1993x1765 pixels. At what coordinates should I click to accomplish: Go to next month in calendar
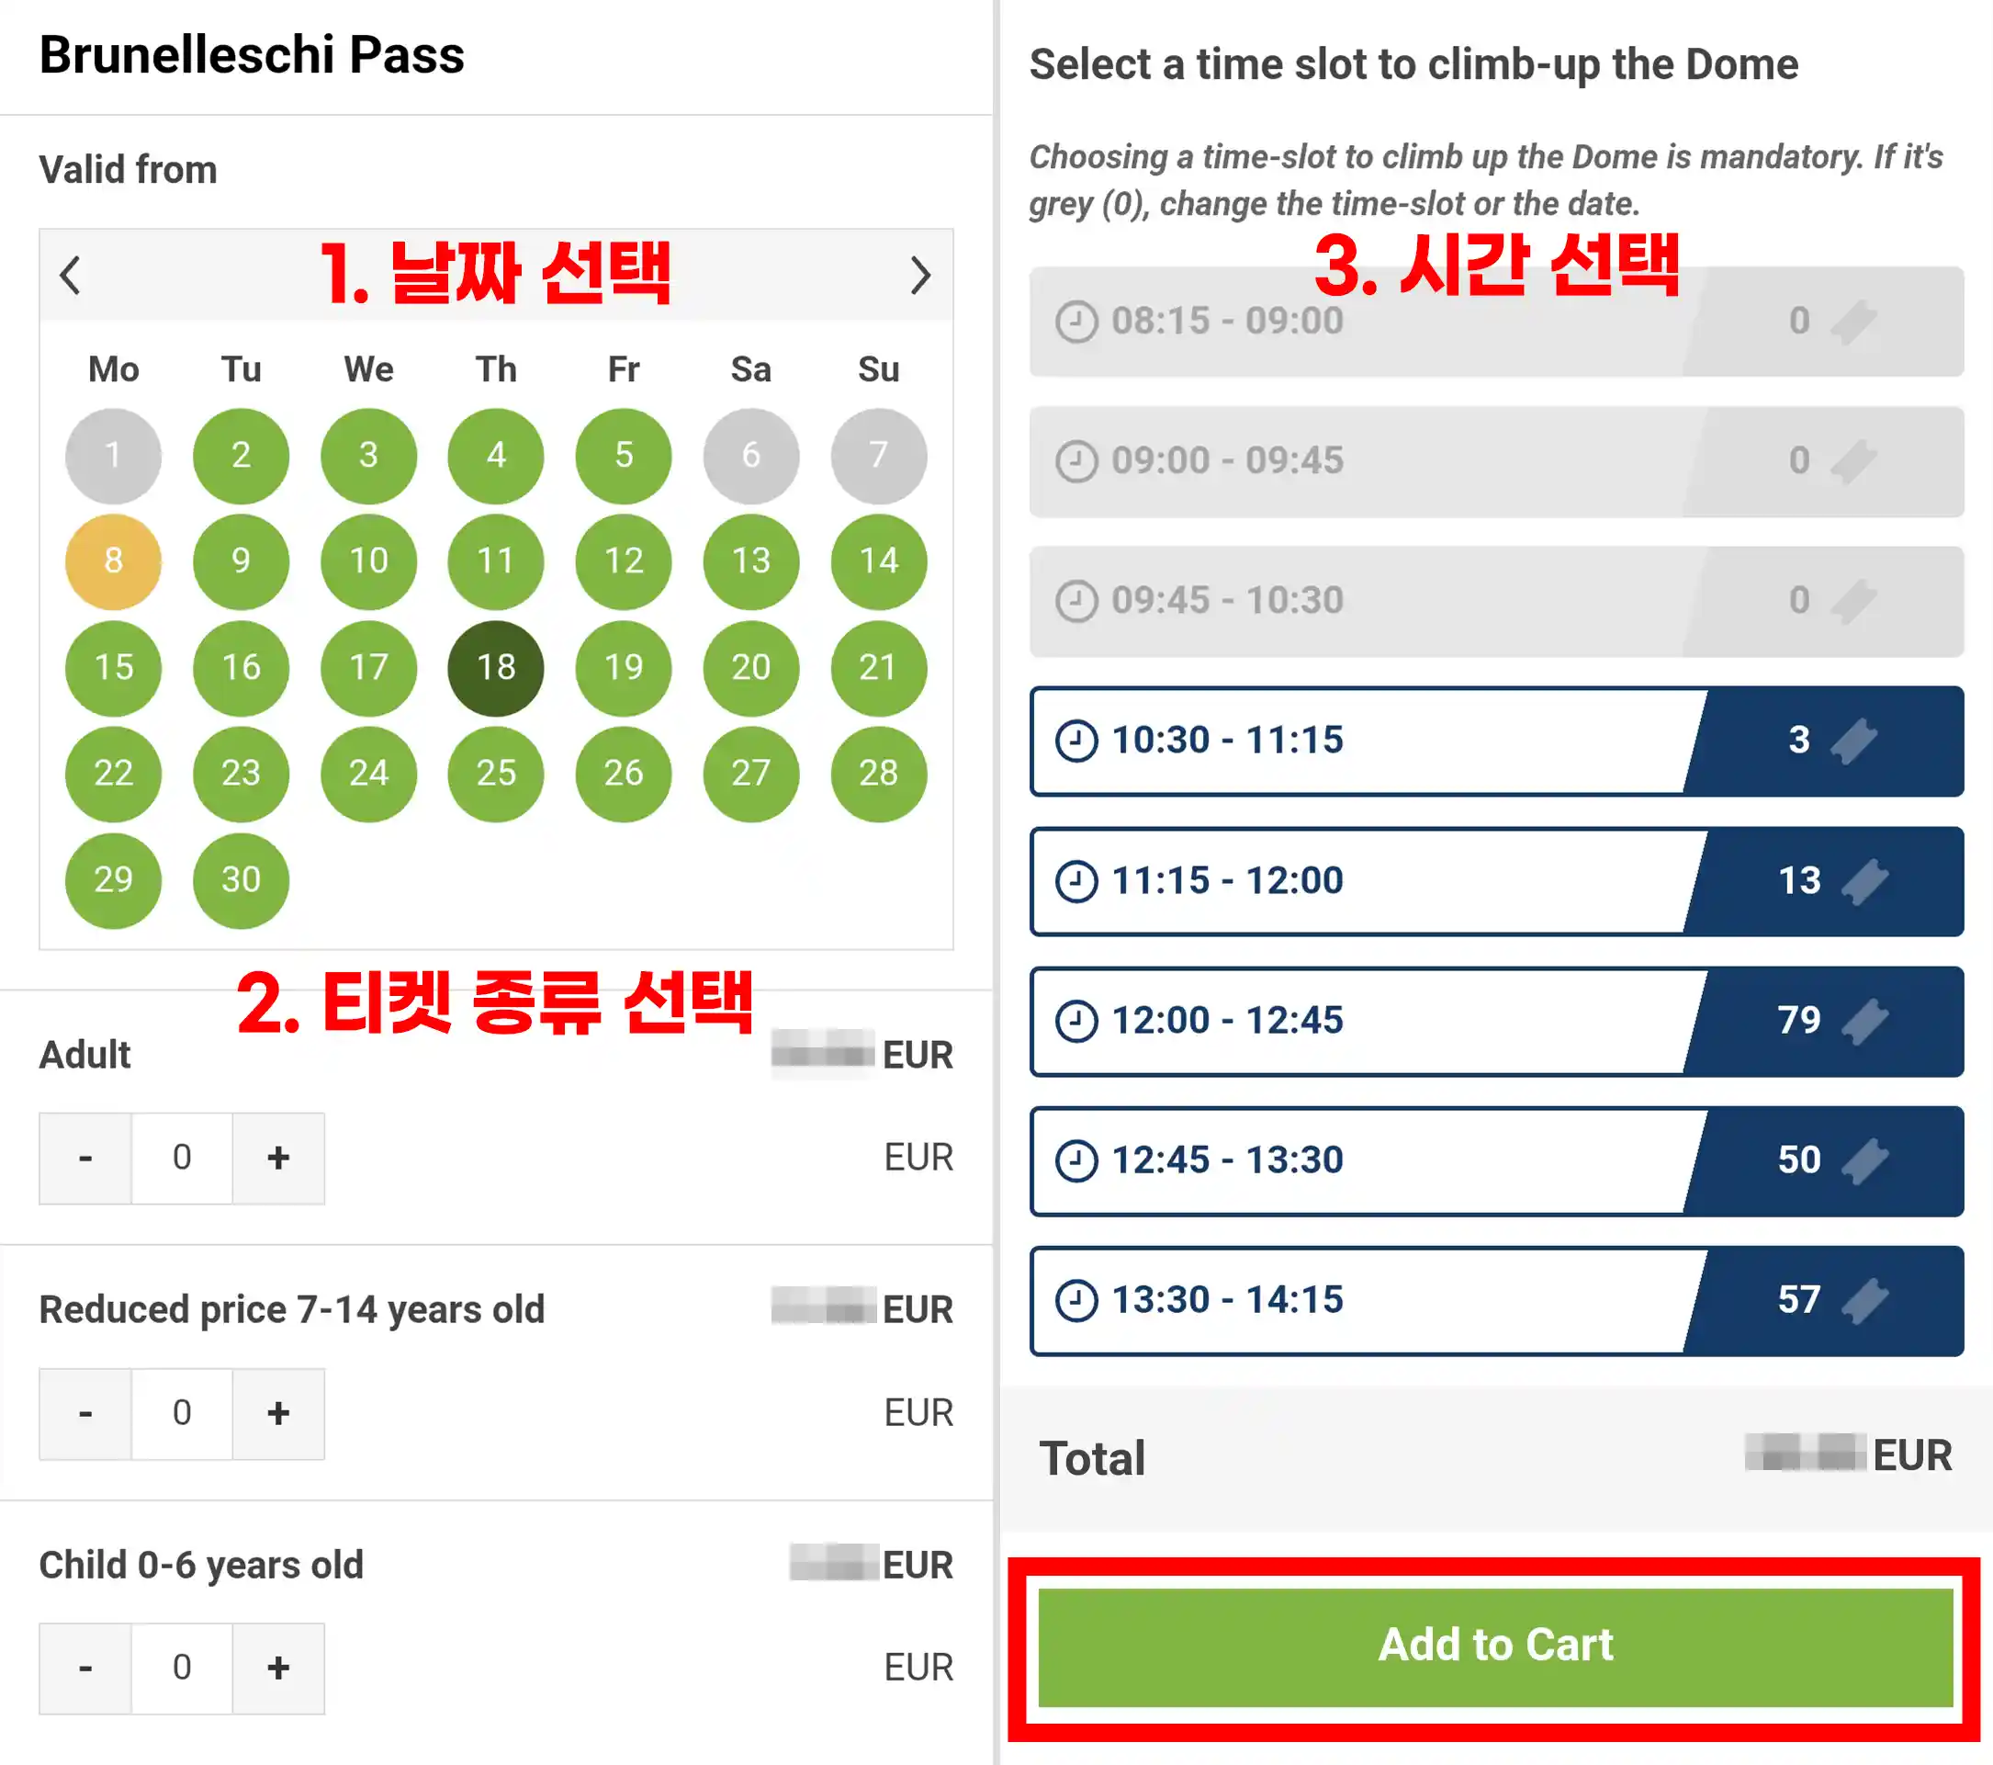tap(919, 275)
